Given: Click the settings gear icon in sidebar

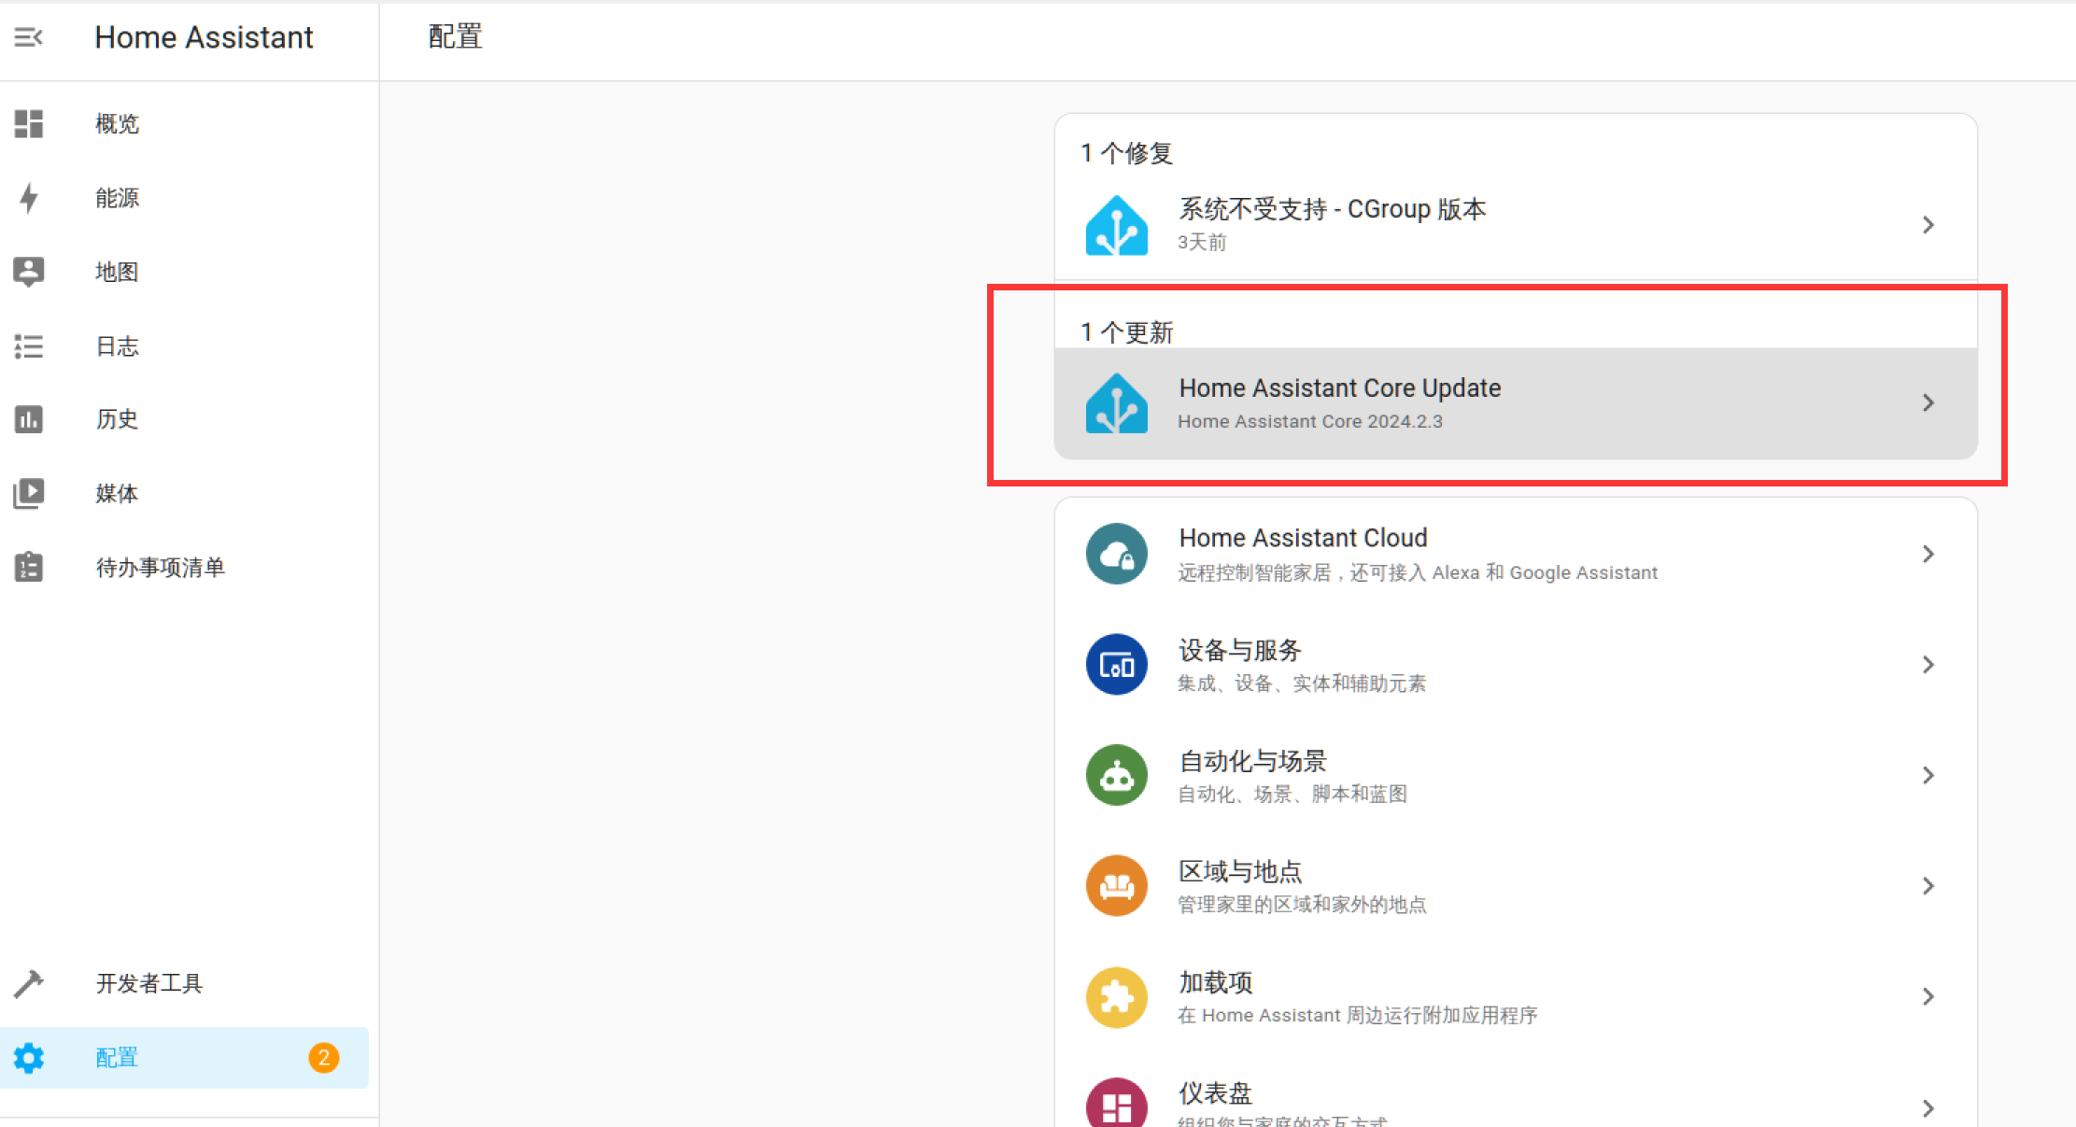Looking at the screenshot, I should [29, 1058].
